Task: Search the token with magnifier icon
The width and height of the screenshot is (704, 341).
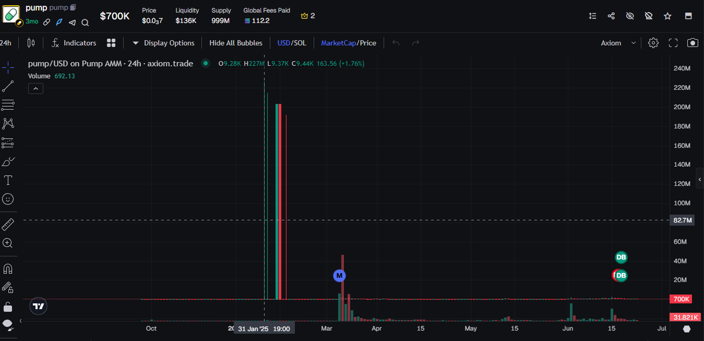Action: coord(85,22)
